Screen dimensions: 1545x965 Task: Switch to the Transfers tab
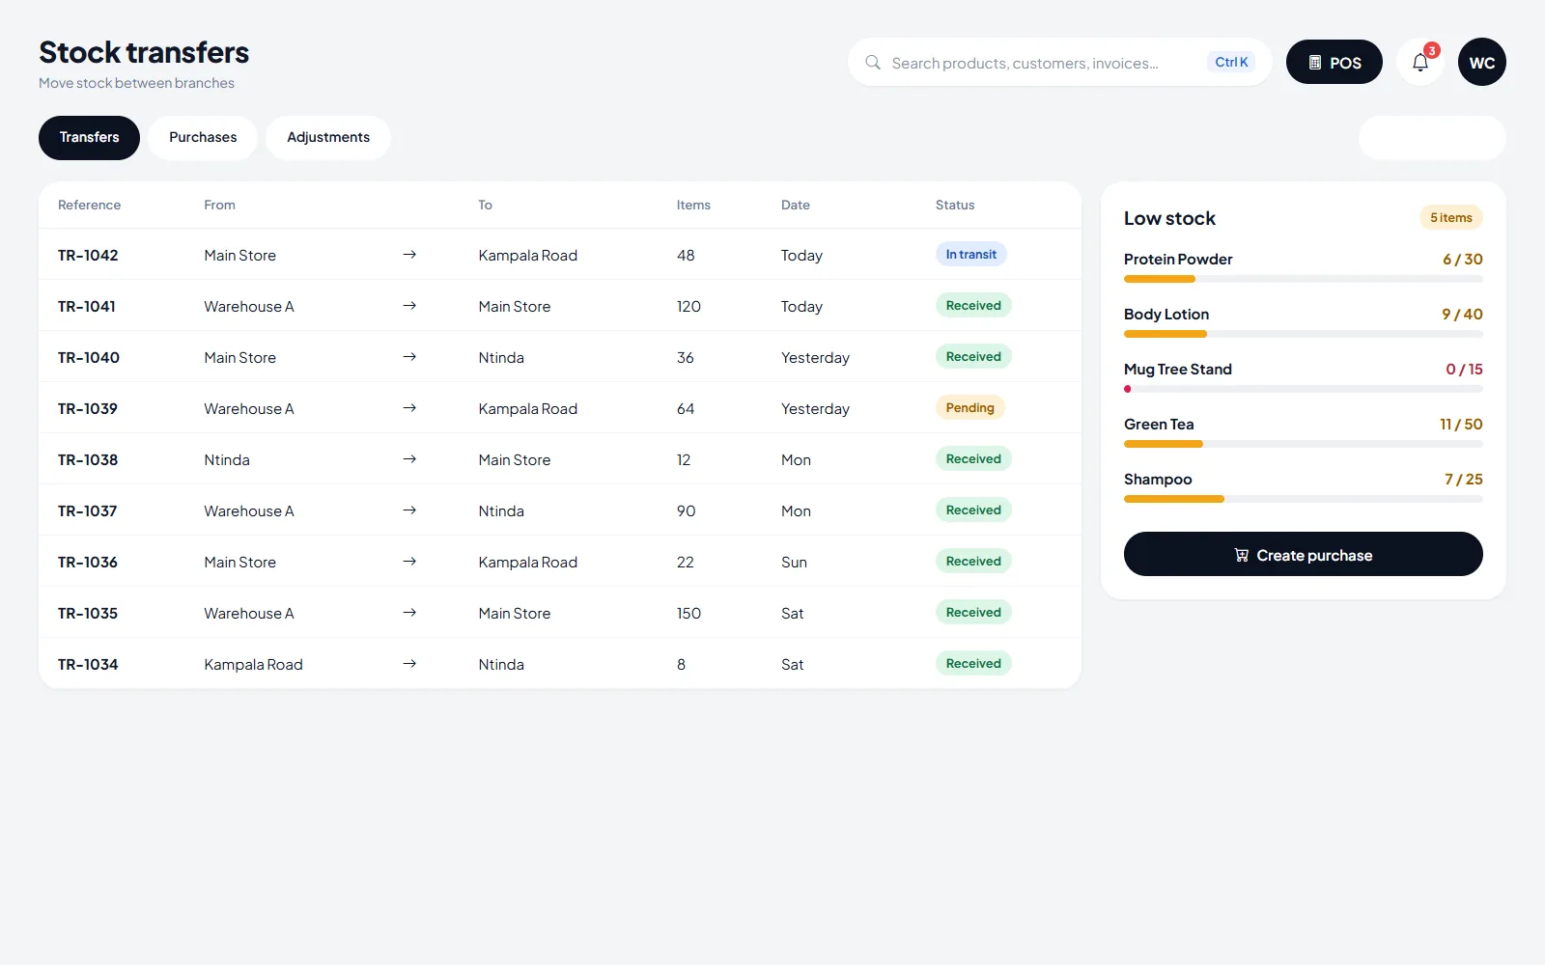[x=89, y=138]
